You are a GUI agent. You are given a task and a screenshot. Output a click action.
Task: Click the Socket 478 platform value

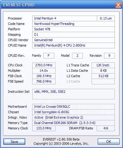pyautogui.click(x=74, y=29)
